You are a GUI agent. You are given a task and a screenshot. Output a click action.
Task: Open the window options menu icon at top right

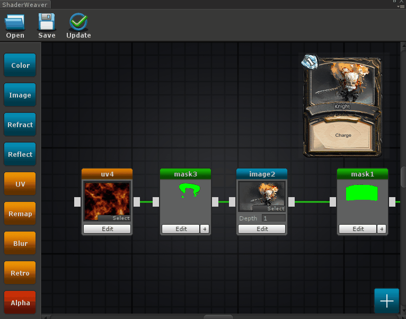pyautogui.click(x=401, y=6)
